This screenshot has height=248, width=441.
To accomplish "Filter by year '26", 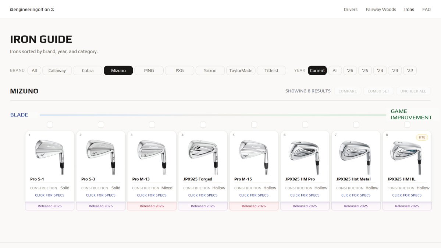I will point(350,71).
